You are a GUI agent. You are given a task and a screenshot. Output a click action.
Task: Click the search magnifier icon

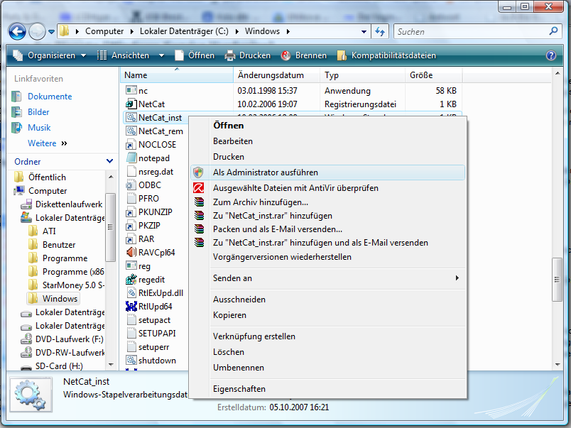553,31
